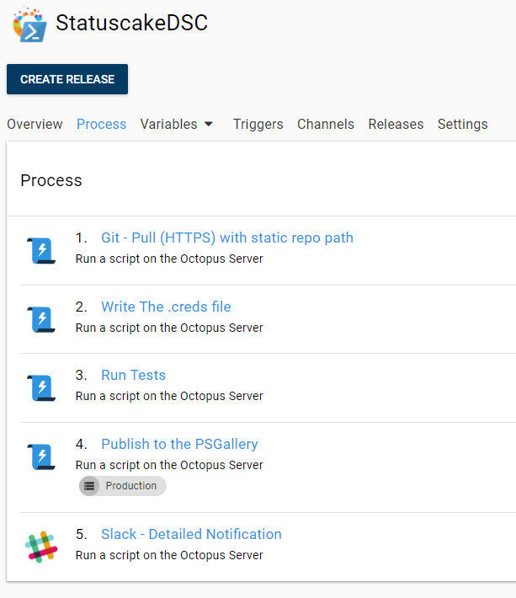Go to the Channels tab
Image resolution: width=516 pixels, height=598 pixels.
[326, 125]
